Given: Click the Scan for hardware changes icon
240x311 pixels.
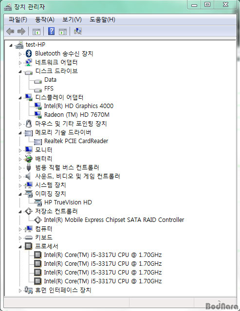Looking at the screenshot, I should [78, 31].
